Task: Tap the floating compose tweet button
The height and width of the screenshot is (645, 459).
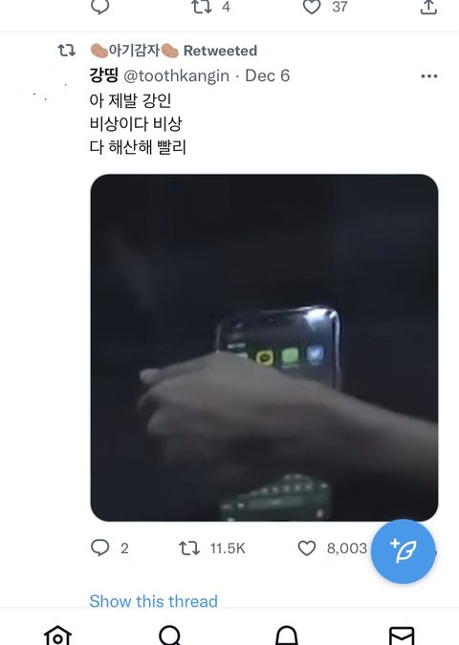Action: [403, 551]
